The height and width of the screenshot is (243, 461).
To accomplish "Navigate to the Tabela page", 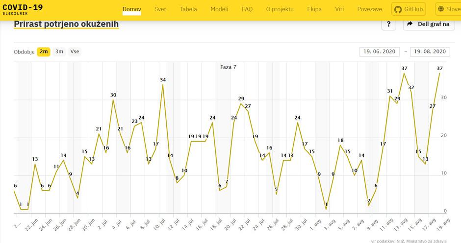I will click(188, 9).
